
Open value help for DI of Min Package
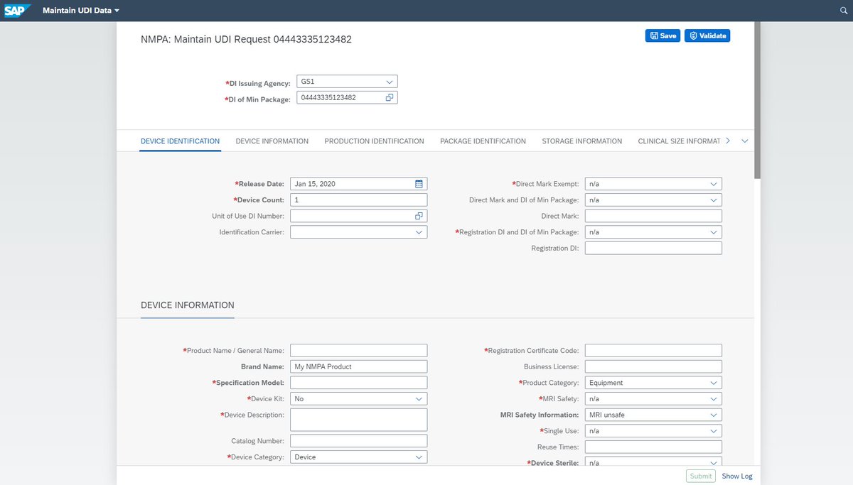point(390,97)
